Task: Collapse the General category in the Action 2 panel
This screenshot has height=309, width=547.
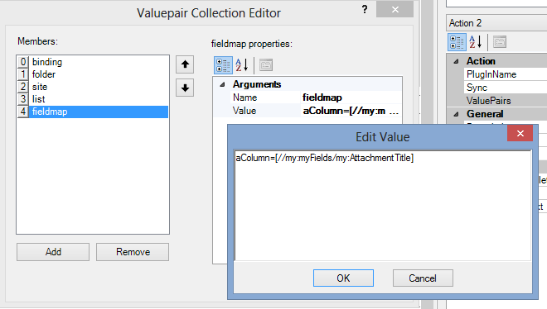Action: [456, 114]
